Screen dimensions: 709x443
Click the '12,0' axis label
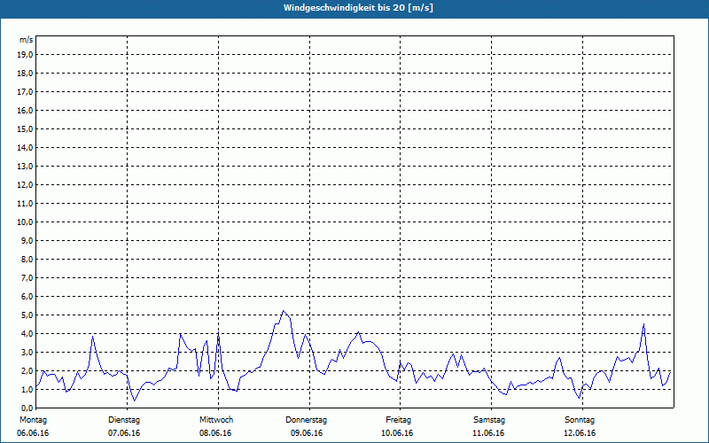tap(25, 185)
